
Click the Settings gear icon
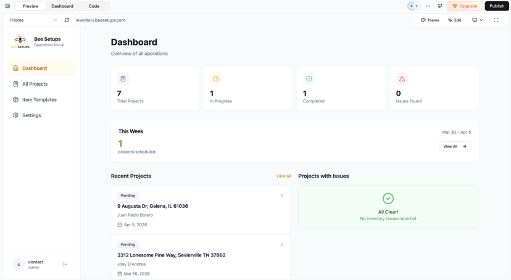click(15, 115)
